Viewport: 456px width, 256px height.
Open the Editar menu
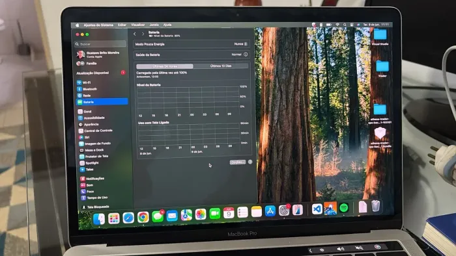pos(122,25)
